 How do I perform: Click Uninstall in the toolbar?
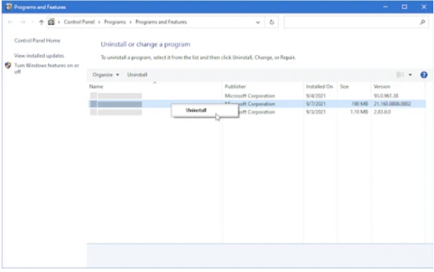click(137, 75)
